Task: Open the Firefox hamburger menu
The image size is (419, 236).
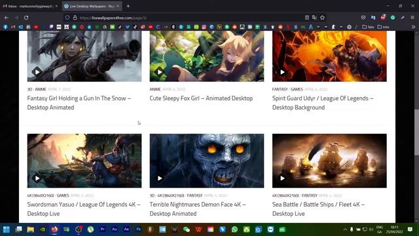Action: 412,18
